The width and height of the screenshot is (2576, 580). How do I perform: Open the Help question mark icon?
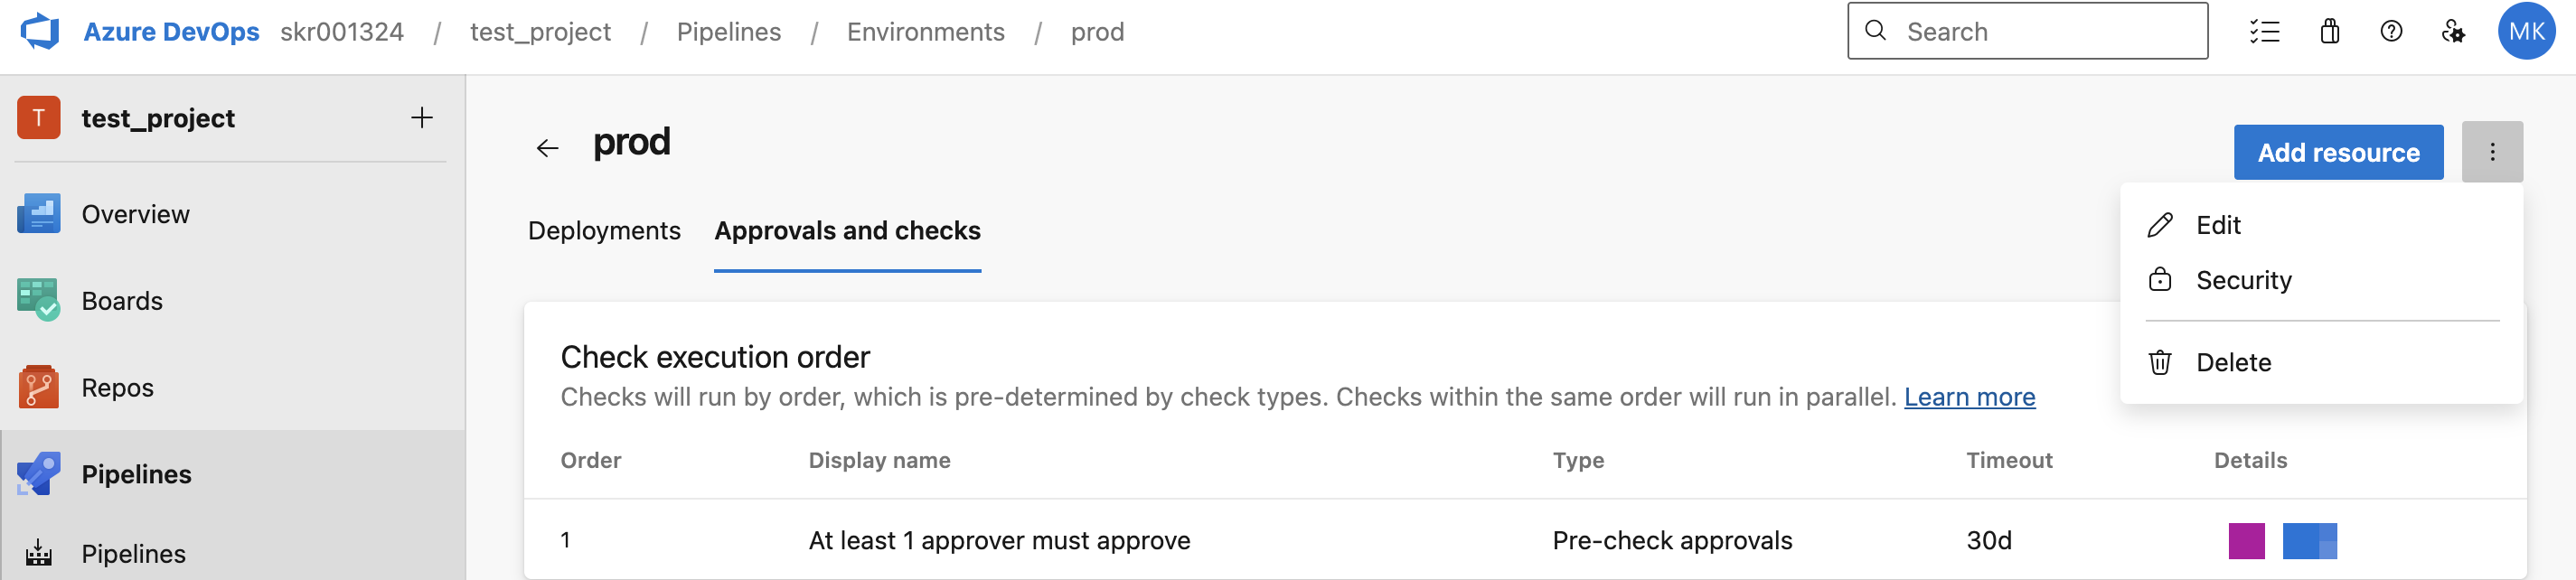[2391, 32]
